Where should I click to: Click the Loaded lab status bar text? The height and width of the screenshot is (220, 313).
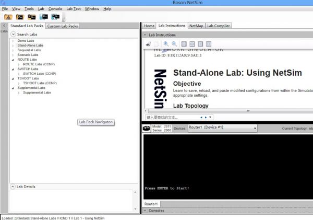(53, 218)
